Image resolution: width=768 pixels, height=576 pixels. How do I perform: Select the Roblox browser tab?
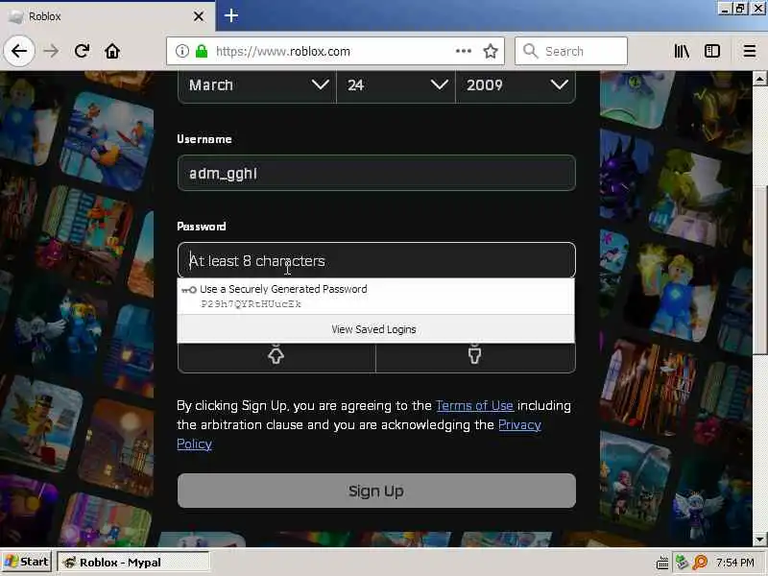[x=107, y=16]
